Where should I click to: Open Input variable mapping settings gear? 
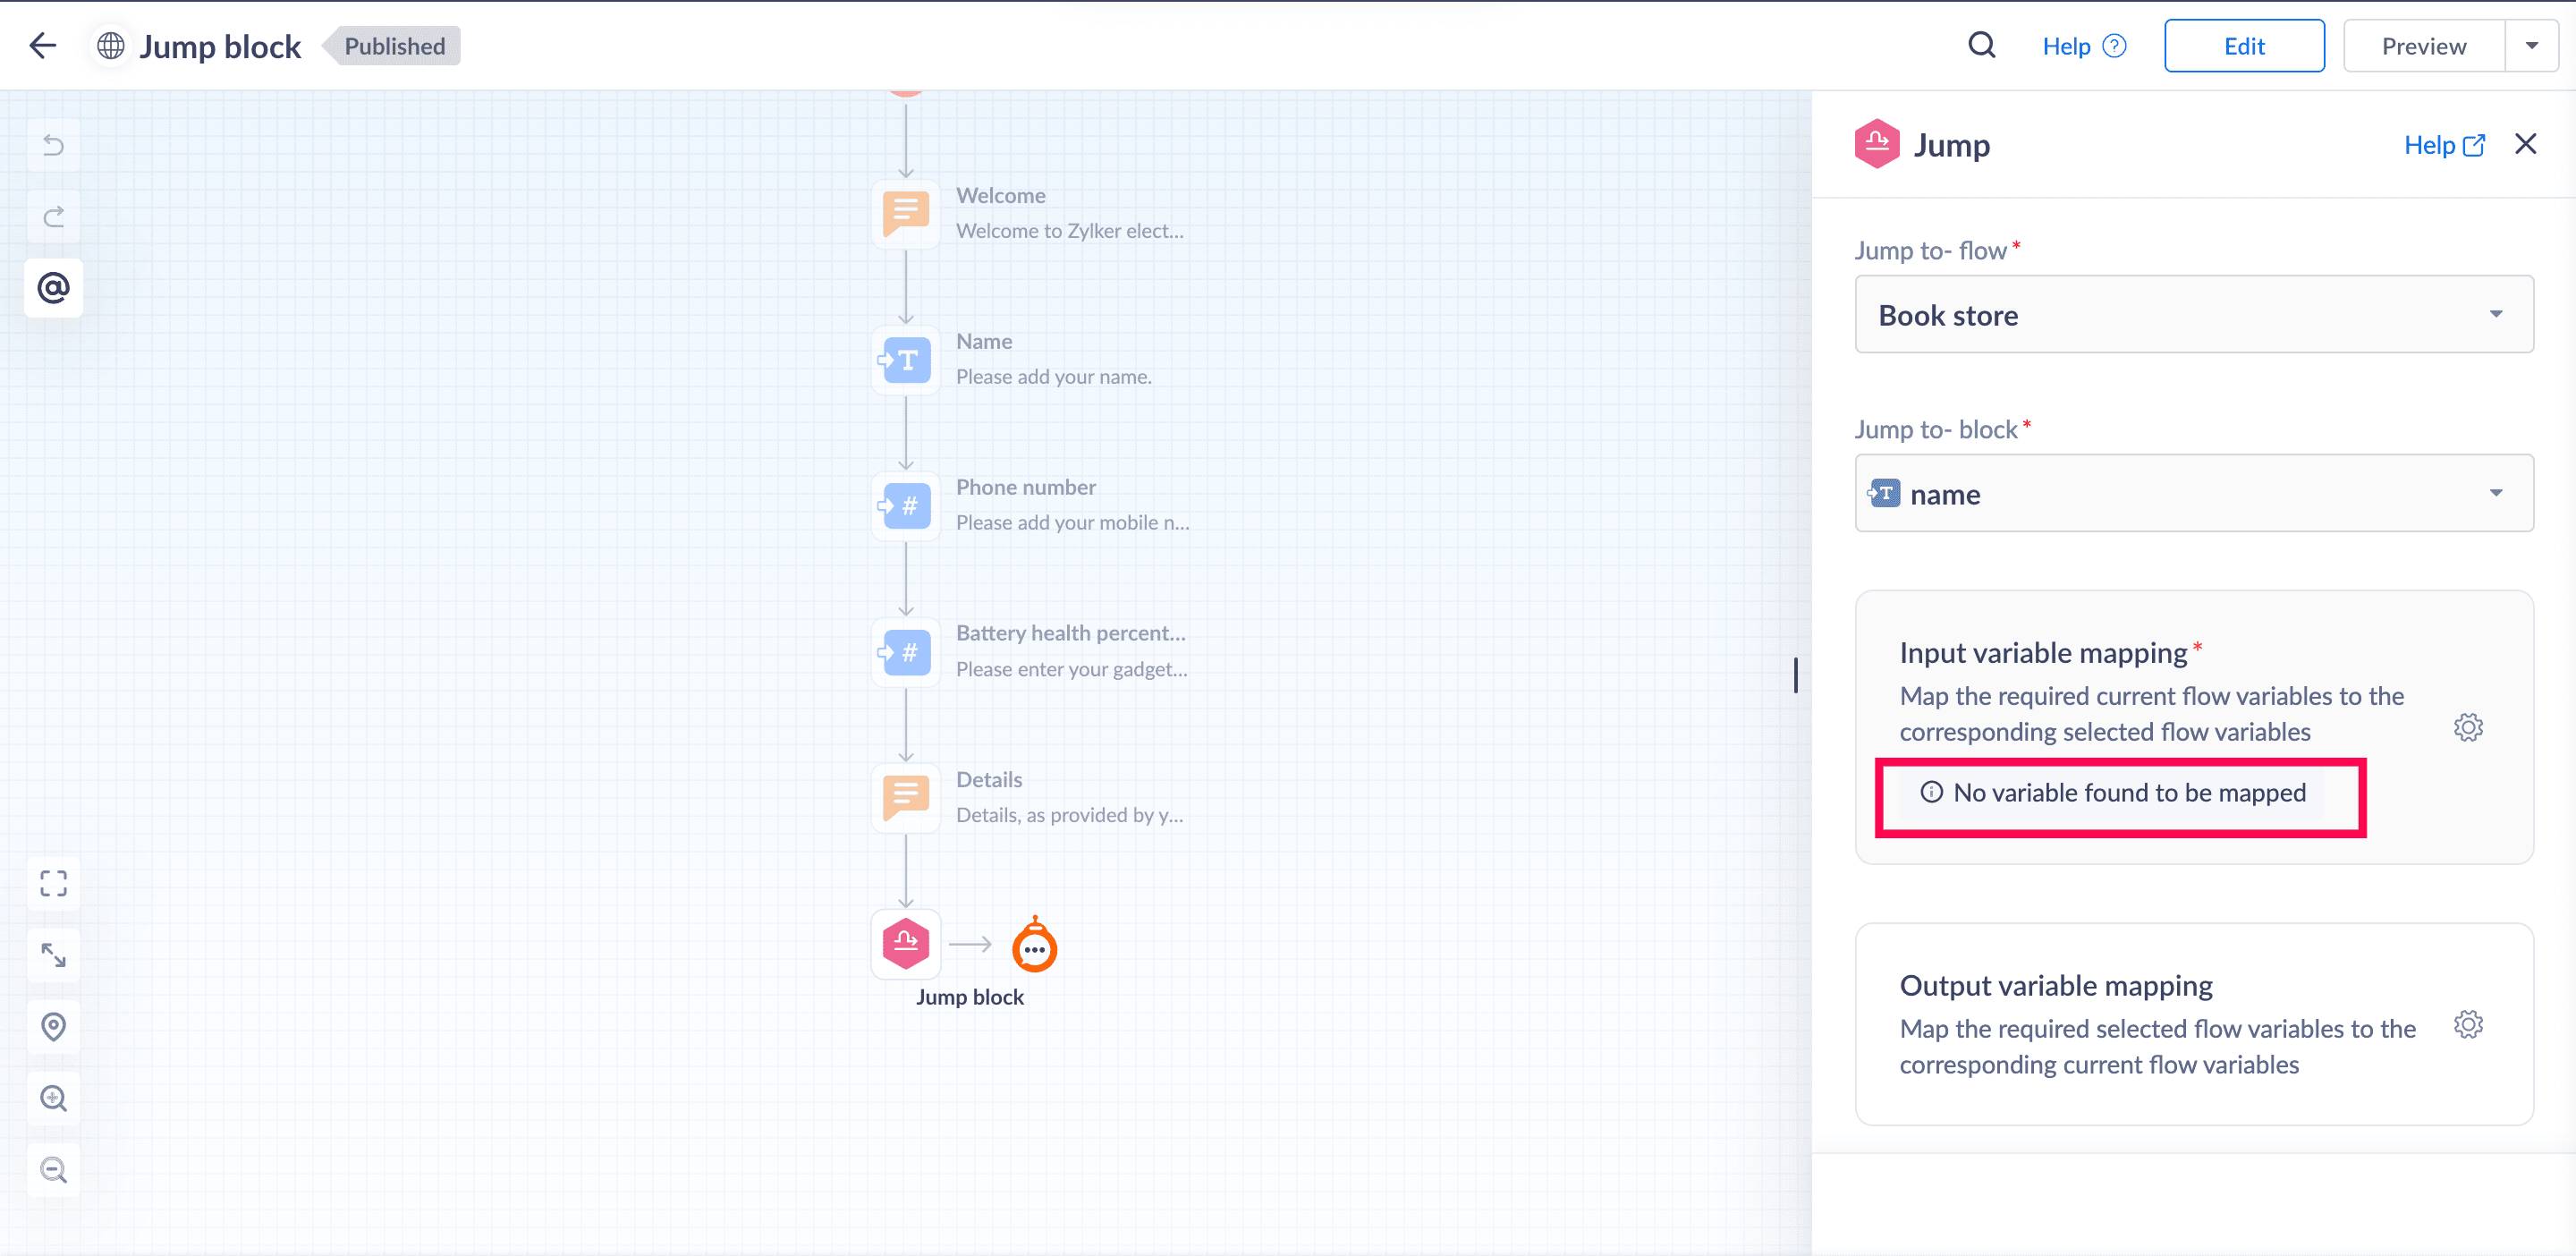2468,727
